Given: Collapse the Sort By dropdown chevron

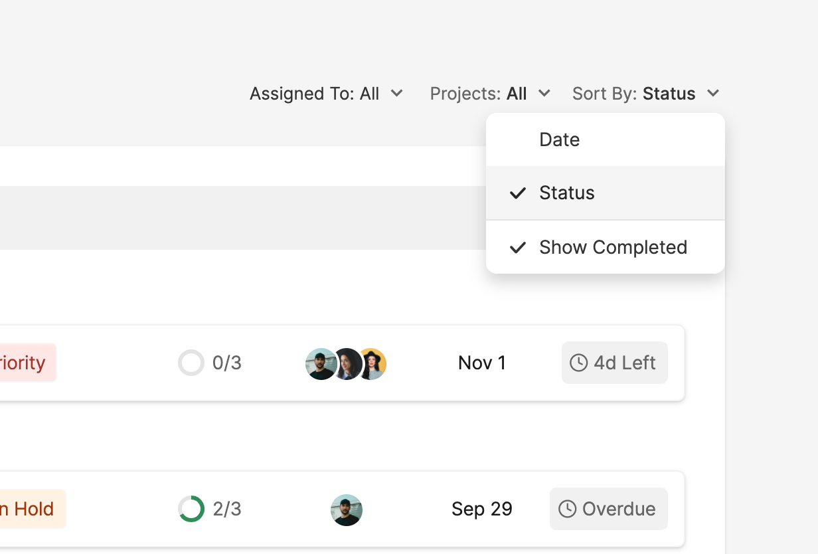Looking at the screenshot, I should click(x=713, y=94).
